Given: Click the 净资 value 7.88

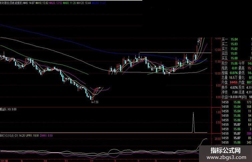Looking at the screenshot, I should pos(235,92).
